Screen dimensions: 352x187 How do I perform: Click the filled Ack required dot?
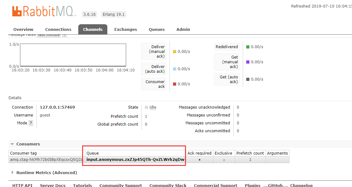[200, 160]
